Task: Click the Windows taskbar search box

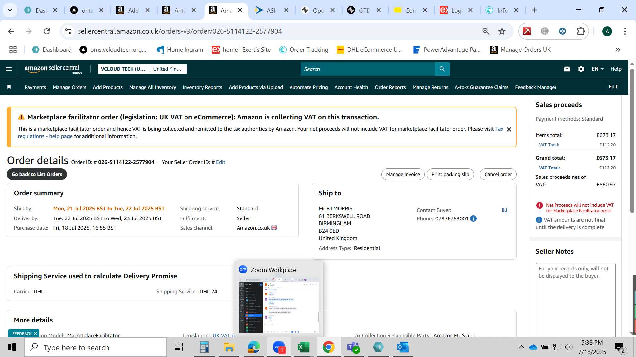Action: click(x=95, y=347)
